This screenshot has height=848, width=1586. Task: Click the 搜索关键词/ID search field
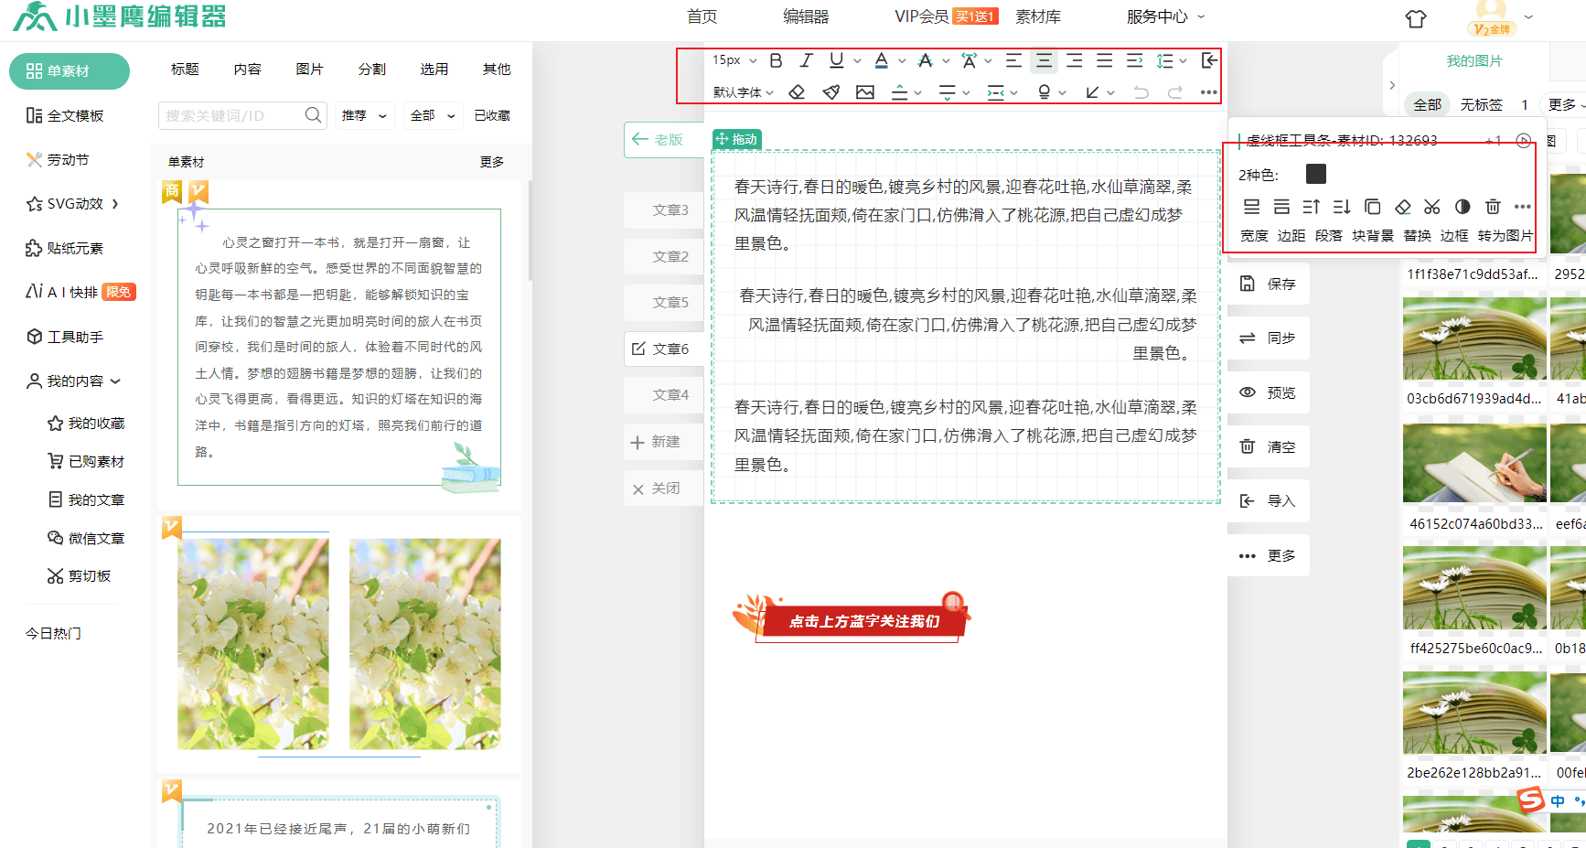(233, 115)
